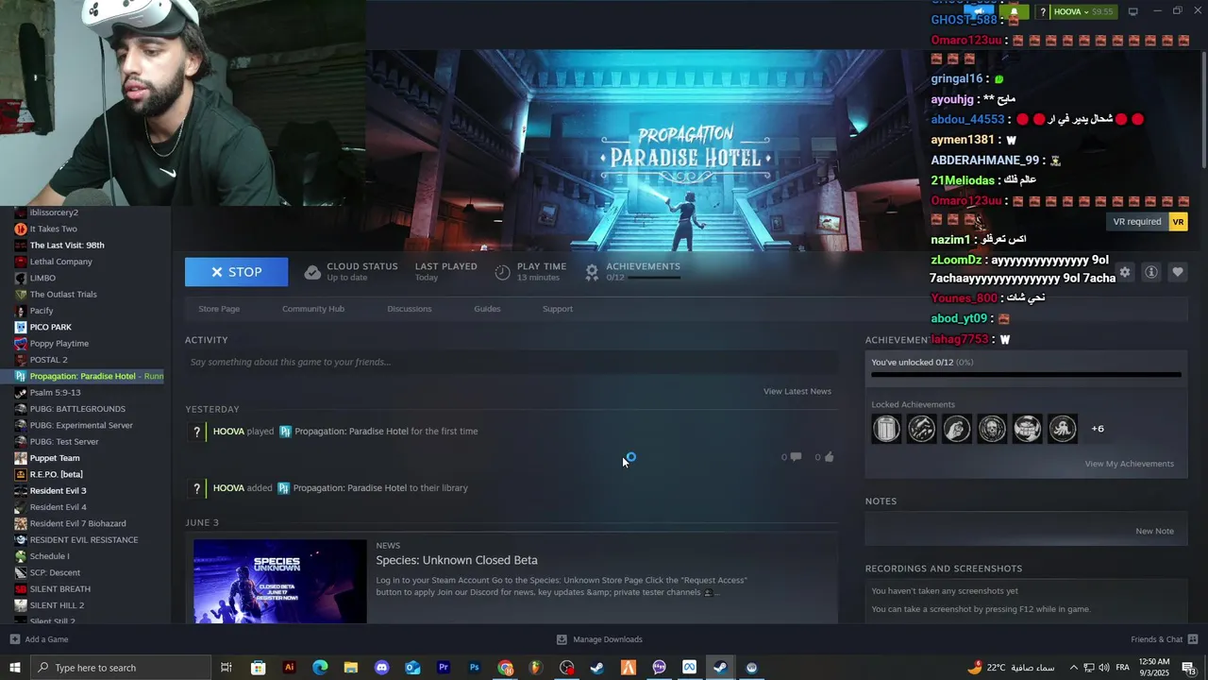The image size is (1208, 680).
Task: Click the +6 more locked achievements
Action: [1098, 429]
